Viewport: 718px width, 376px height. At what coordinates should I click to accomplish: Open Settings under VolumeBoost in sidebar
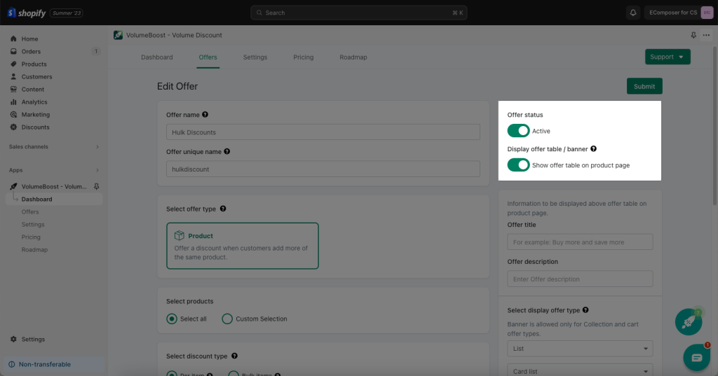coord(33,225)
